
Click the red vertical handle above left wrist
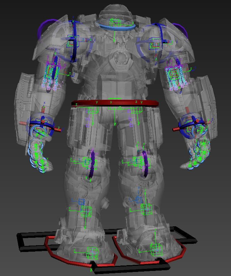pyautogui.click(x=43, y=110)
